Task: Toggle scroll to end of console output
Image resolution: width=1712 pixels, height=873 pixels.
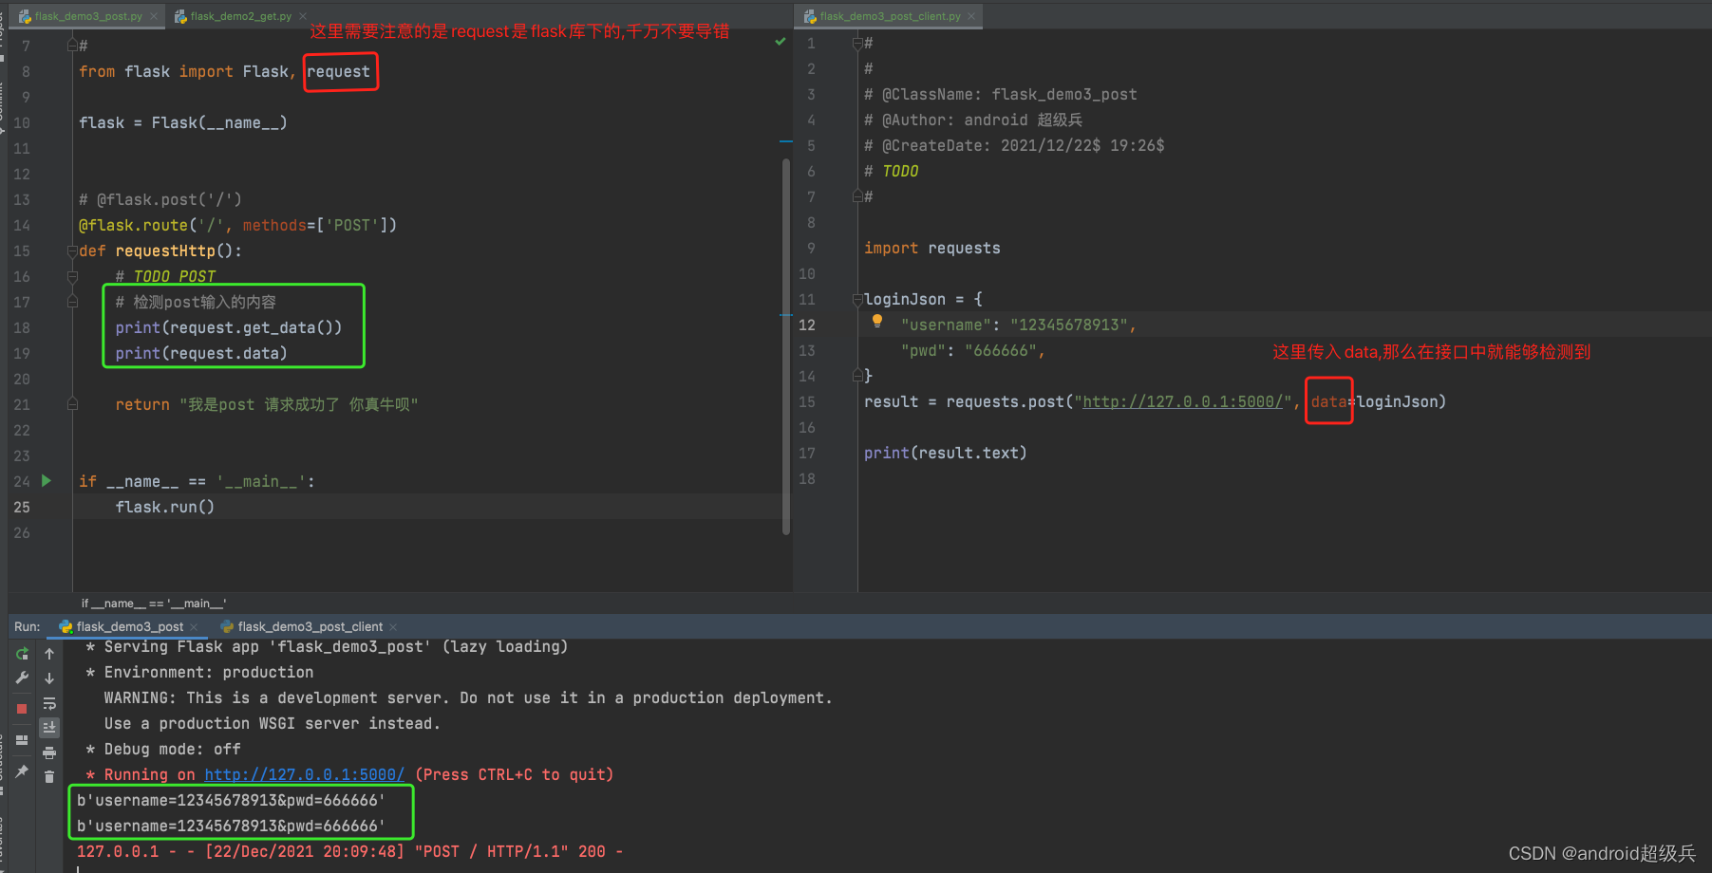Action: pyautogui.click(x=49, y=728)
